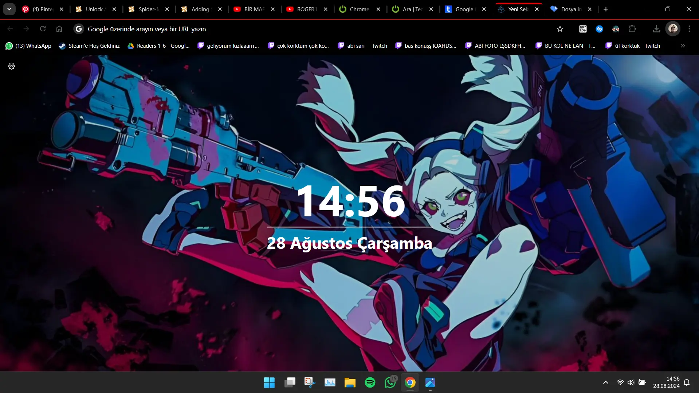Open File Explorer from the taskbar
The width and height of the screenshot is (699, 393).
350,382
